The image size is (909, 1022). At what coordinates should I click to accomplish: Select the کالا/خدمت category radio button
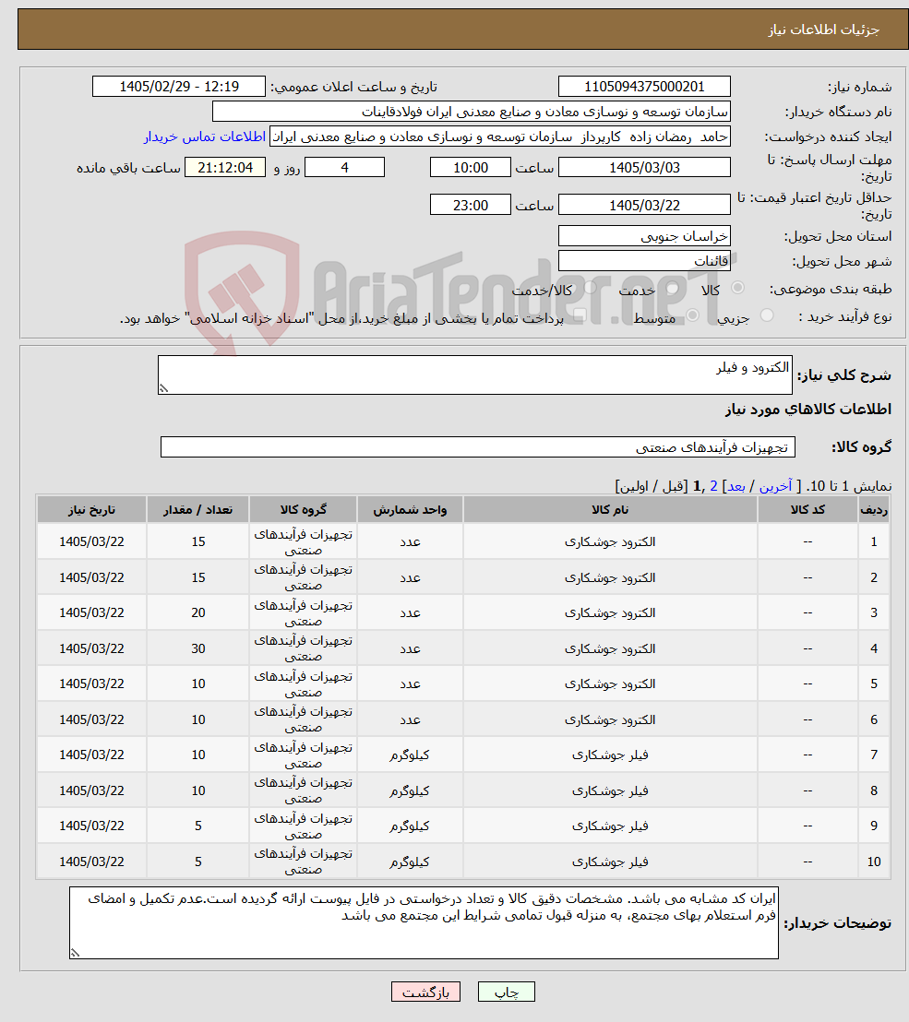coord(590,288)
